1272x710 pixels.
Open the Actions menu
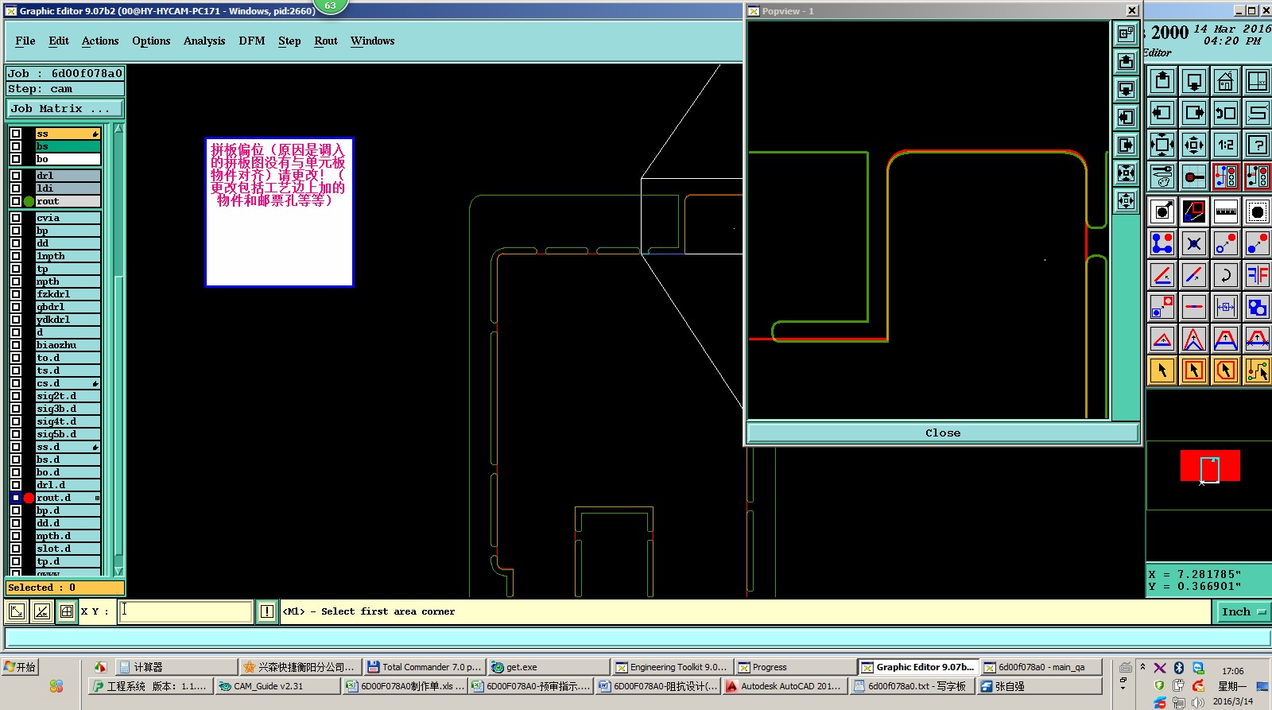[x=100, y=41]
